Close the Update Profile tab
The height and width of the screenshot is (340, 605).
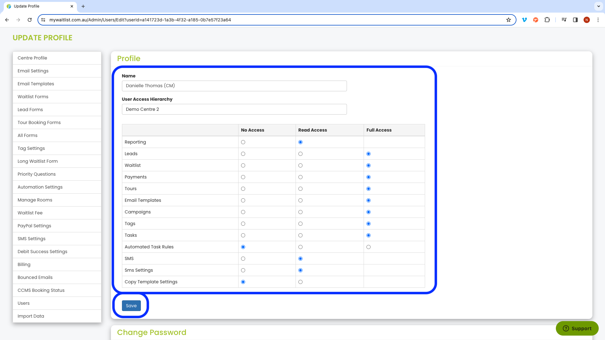click(x=72, y=6)
